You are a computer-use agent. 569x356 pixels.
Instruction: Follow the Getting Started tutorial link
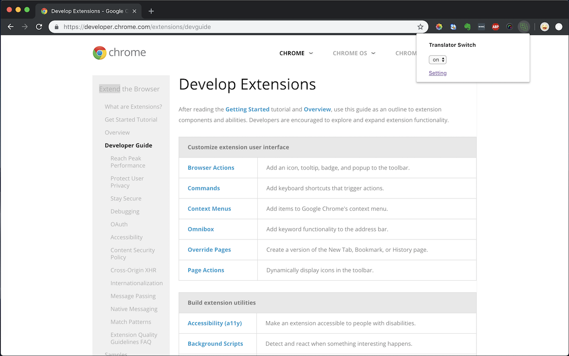coord(247,109)
